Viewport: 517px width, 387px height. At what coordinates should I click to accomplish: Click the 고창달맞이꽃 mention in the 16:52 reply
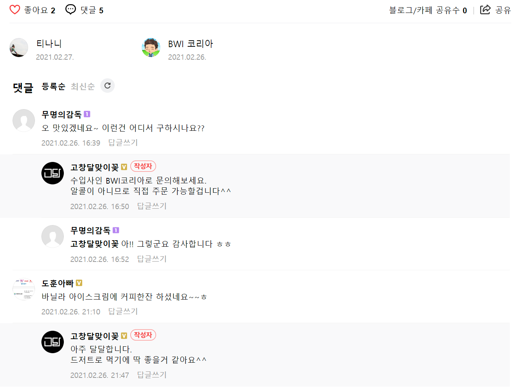pos(95,244)
